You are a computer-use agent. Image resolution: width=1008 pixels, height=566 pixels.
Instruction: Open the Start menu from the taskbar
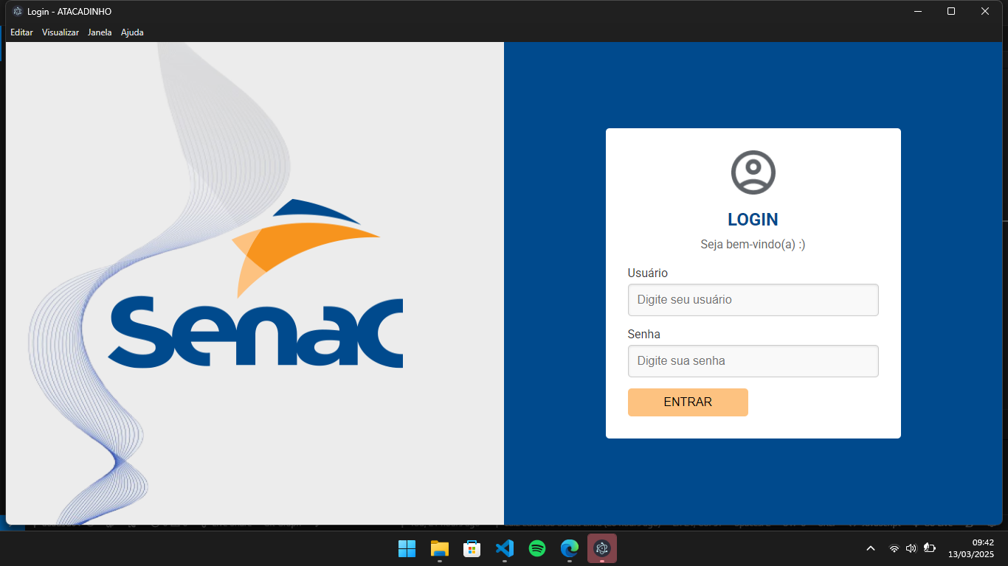click(x=407, y=548)
